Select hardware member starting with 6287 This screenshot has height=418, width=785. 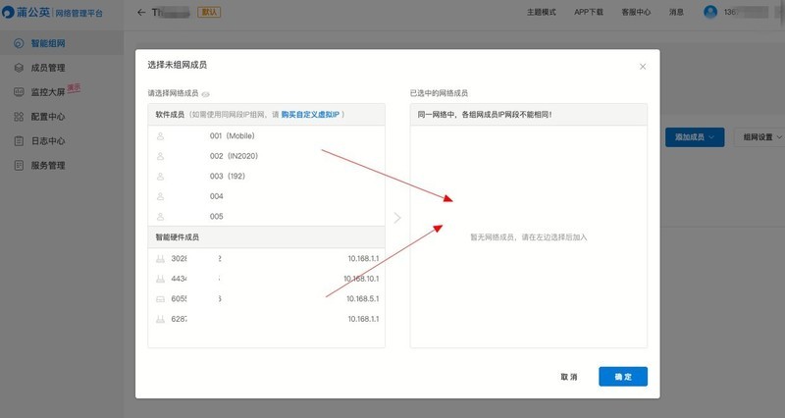click(x=266, y=319)
